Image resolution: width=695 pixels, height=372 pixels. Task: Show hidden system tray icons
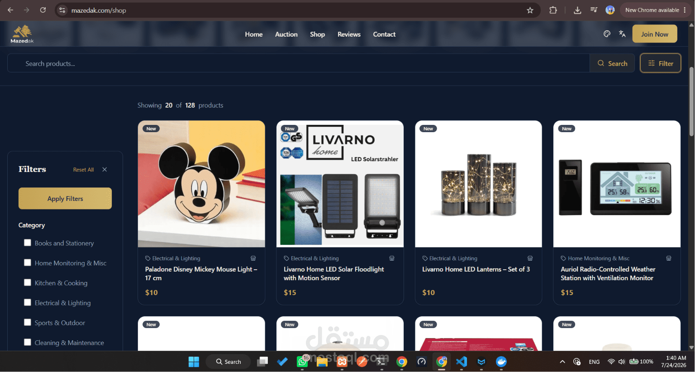(562, 362)
